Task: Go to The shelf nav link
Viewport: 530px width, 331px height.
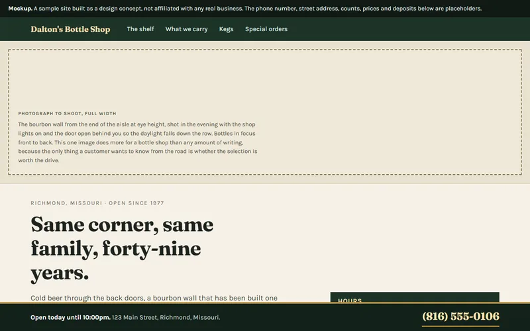Action: [x=140, y=29]
